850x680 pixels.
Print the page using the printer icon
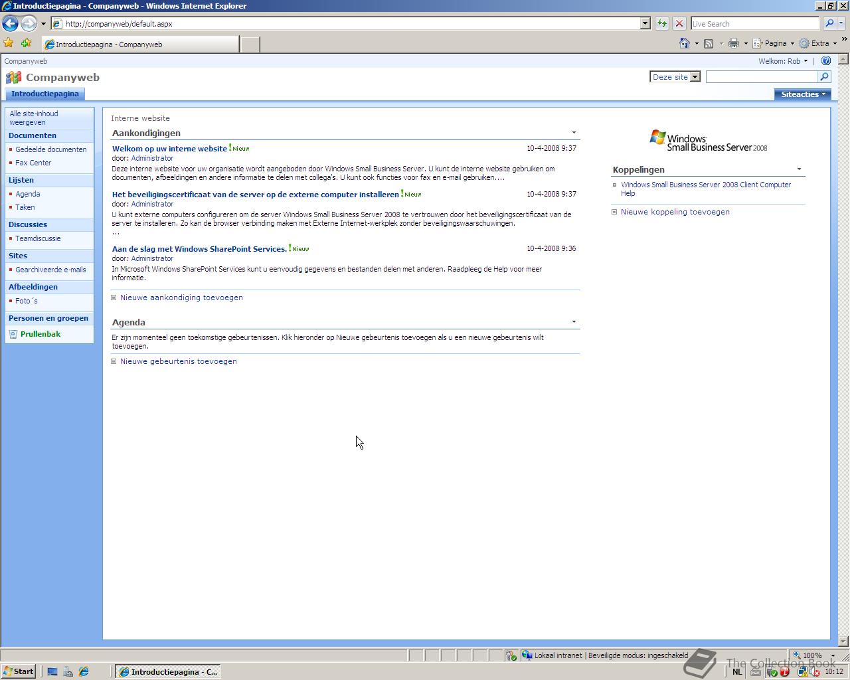(733, 43)
